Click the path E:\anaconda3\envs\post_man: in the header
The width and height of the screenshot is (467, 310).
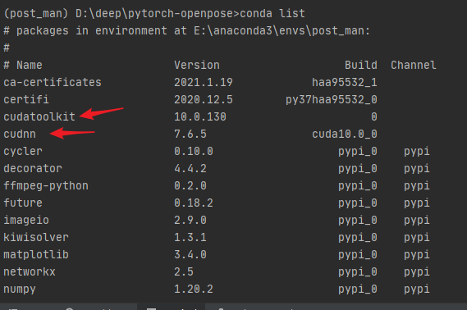pyautogui.click(x=282, y=30)
